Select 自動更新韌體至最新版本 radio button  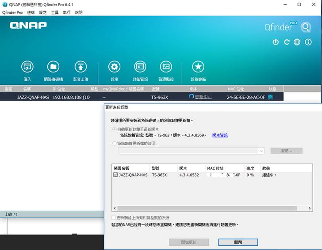(x=115, y=129)
